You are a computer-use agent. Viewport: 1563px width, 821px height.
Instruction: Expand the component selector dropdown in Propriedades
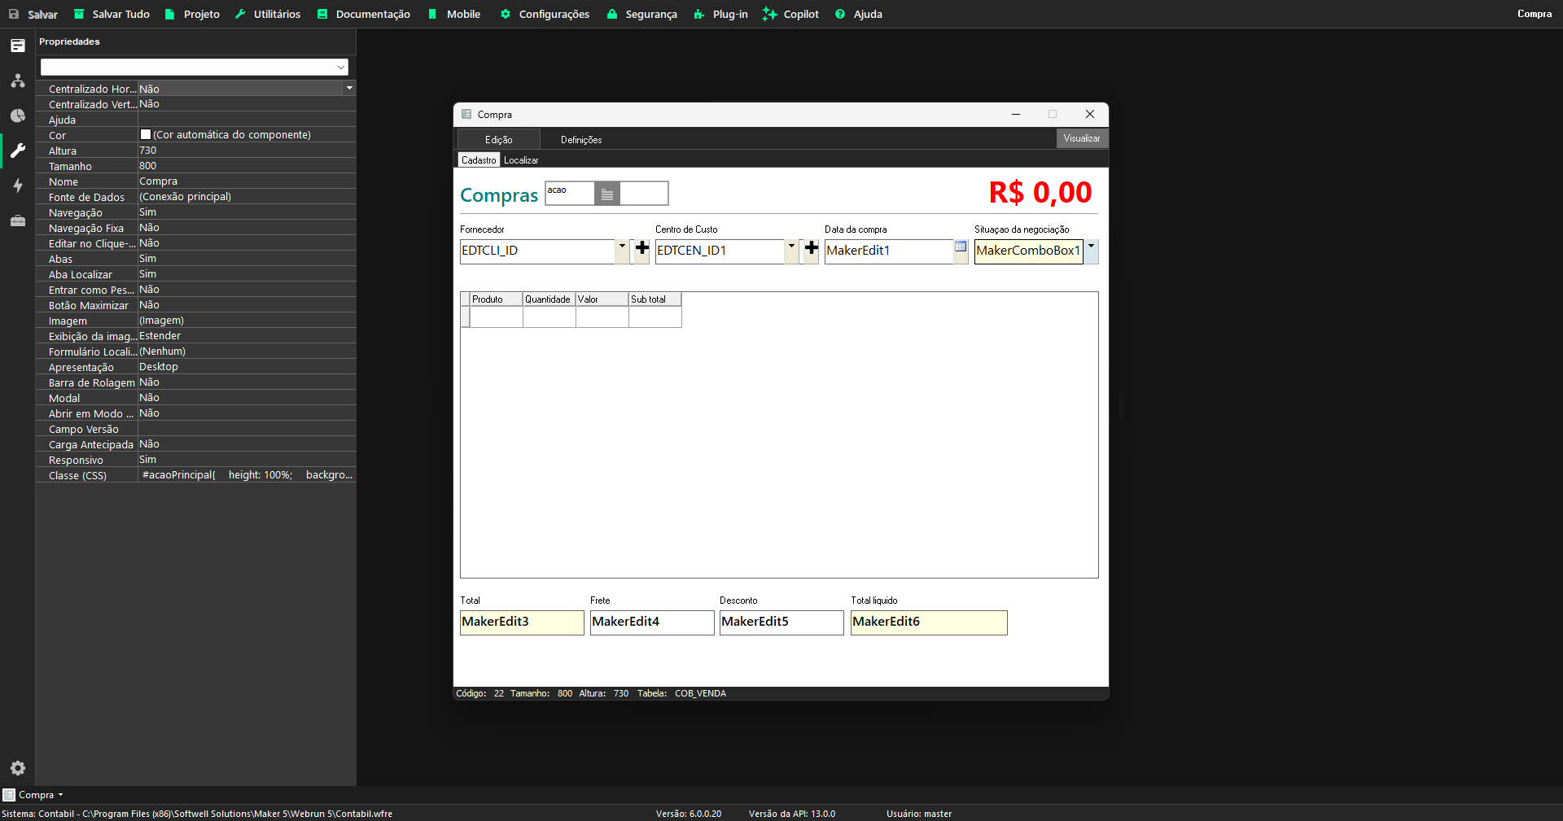[x=341, y=68]
